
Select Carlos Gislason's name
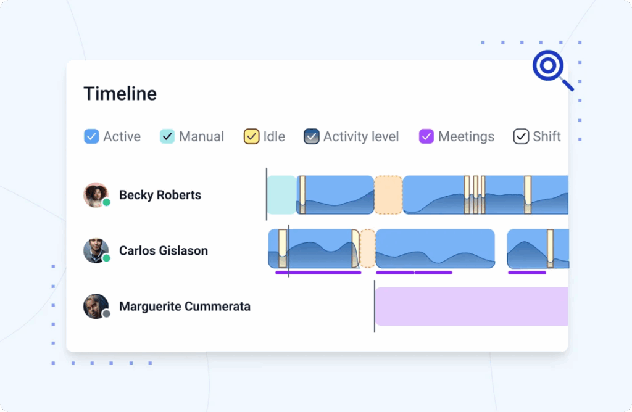(162, 250)
